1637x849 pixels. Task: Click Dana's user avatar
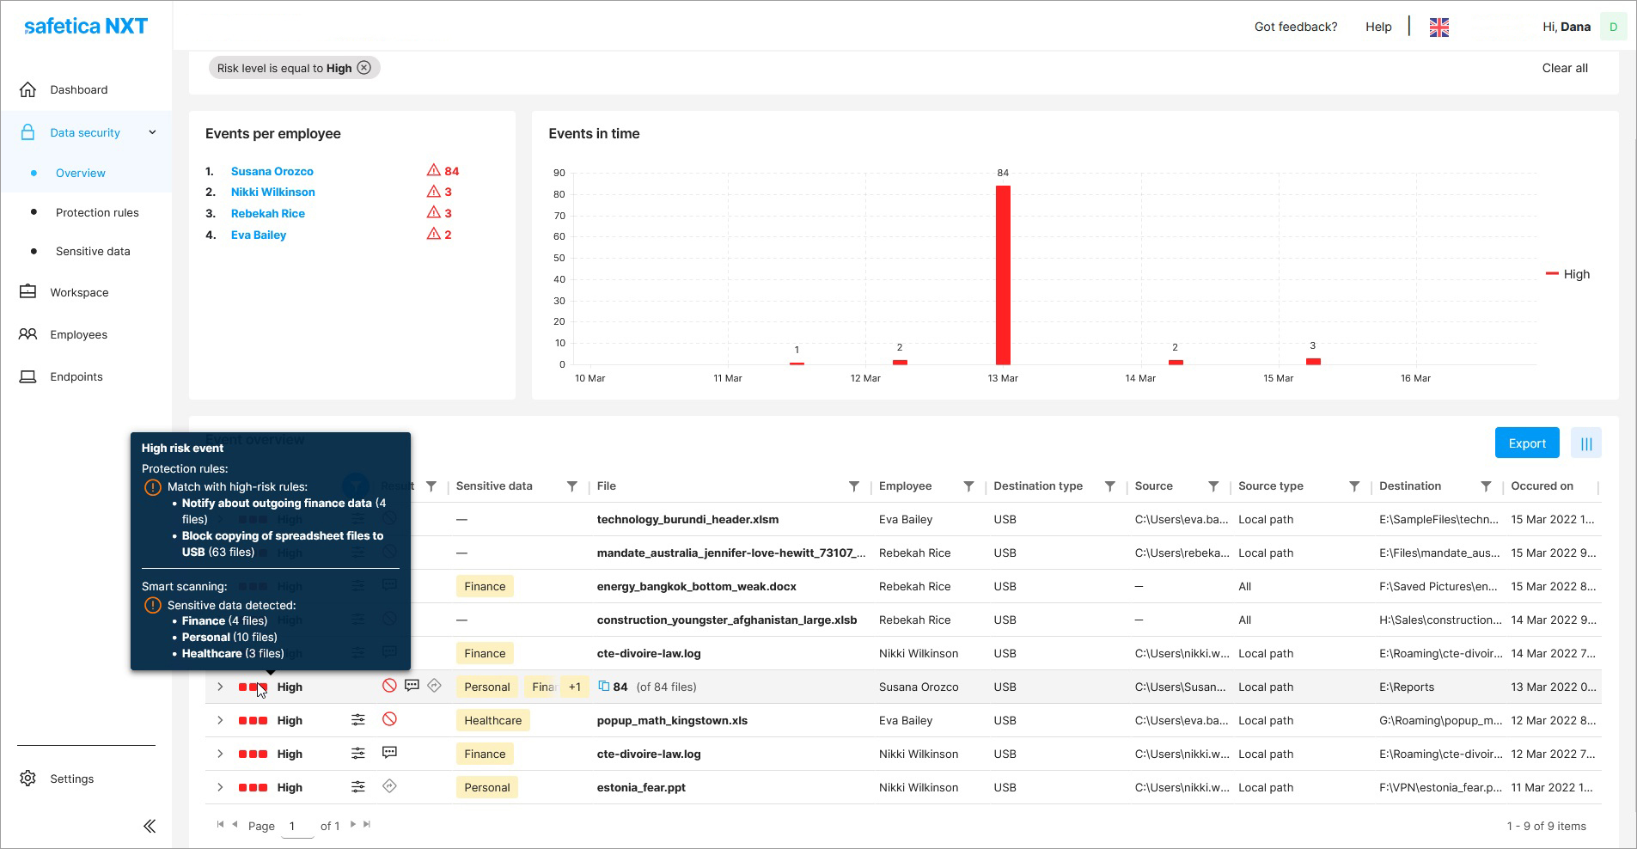(x=1613, y=27)
